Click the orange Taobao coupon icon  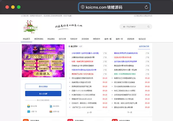[26, 120]
